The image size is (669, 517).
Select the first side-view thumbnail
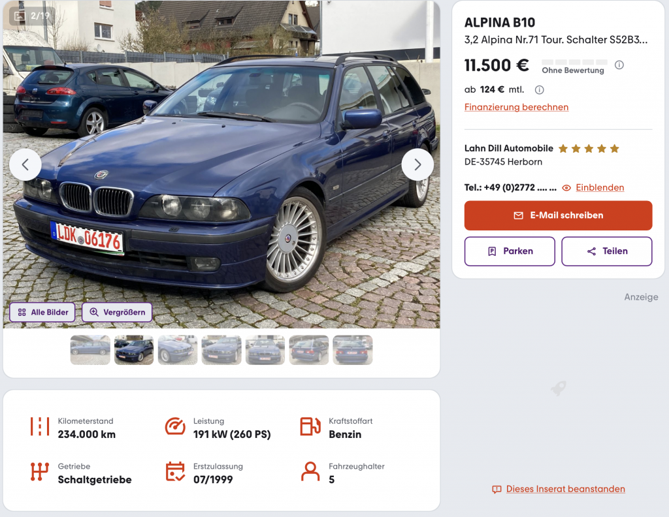90,350
